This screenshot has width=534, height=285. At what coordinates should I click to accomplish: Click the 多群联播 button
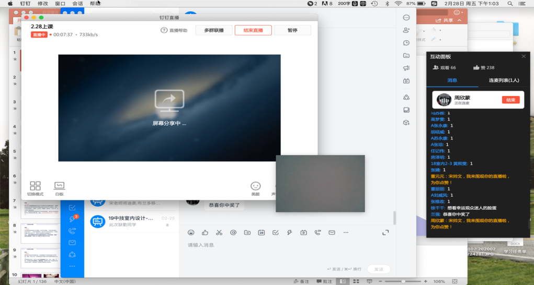click(x=214, y=30)
